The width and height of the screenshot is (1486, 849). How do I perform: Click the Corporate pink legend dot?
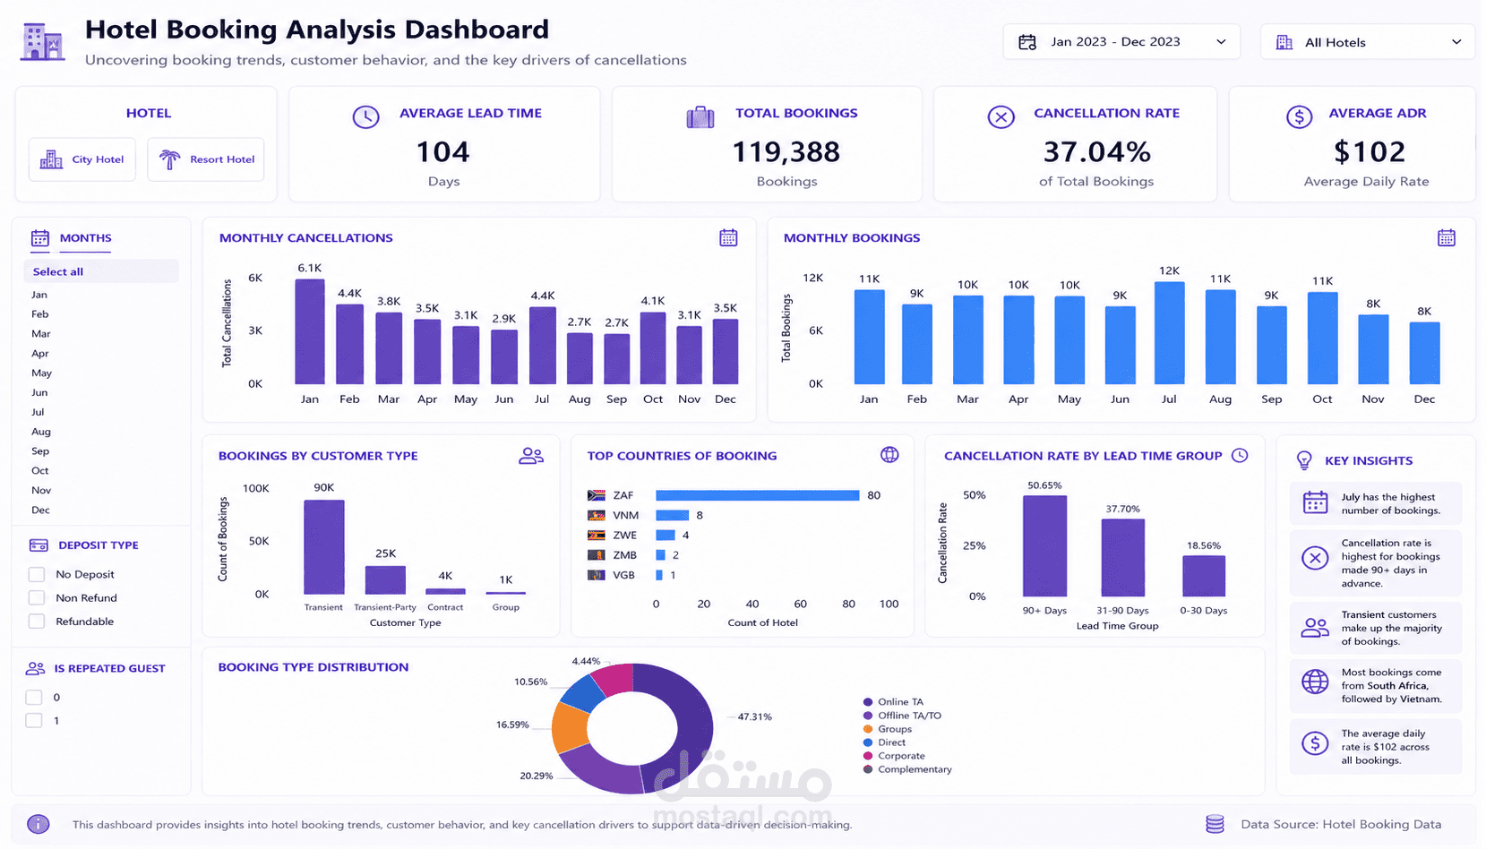tap(868, 756)
